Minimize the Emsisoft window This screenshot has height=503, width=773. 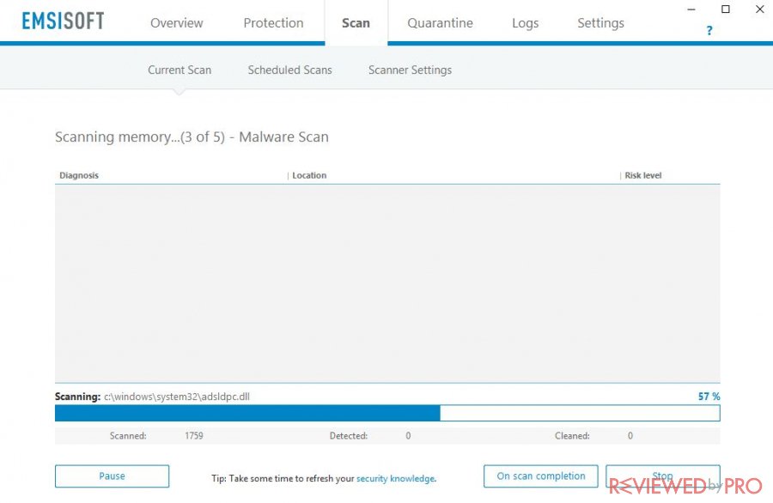691,9
